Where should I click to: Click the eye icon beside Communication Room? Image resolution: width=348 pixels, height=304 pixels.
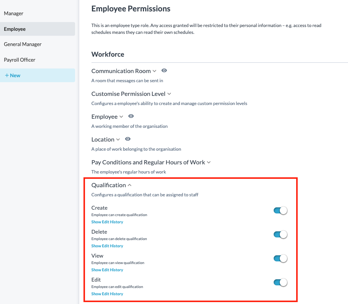point(164,71)
